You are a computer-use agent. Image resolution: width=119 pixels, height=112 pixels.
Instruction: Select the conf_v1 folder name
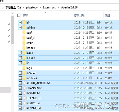point(31,38)
